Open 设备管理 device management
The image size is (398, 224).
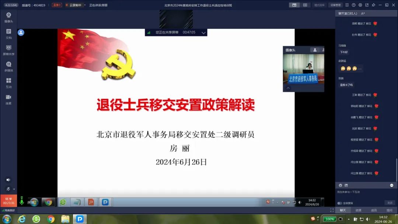point(335,5)
